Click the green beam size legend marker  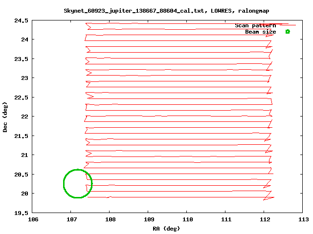(288, 32)
